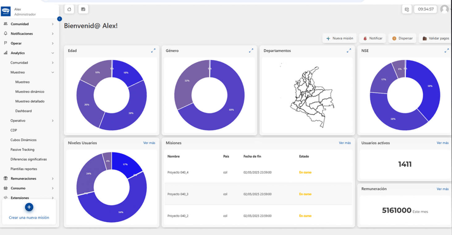Click the Consumo basket icon
The height and width of the screenshot is (235, 452).
pos(6,188)
